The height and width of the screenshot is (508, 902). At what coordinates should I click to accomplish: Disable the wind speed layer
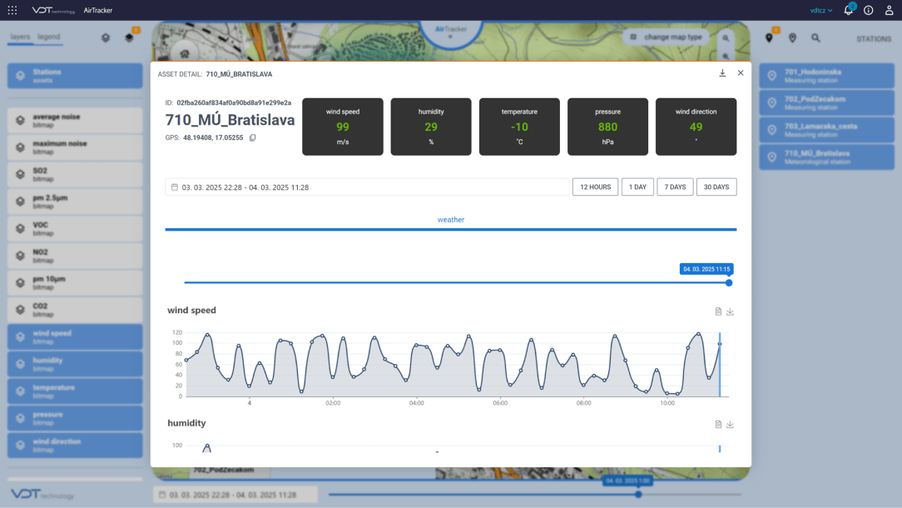[75, 337]
